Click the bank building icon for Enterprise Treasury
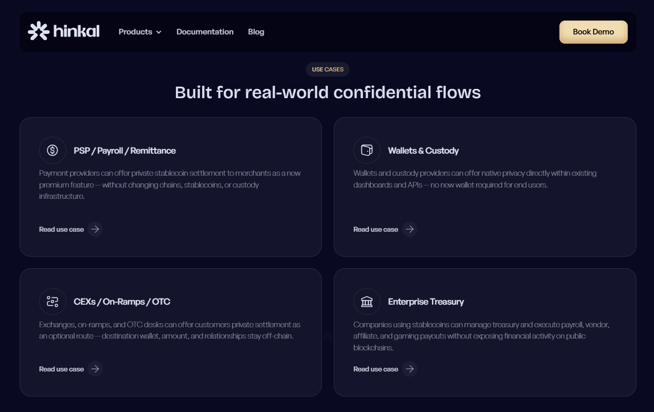 pyautogui.click(x=367, y=301)
